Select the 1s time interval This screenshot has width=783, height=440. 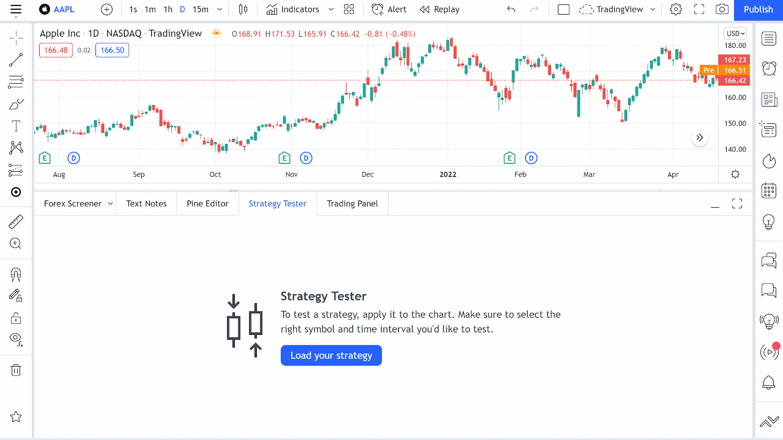(133, 9)
